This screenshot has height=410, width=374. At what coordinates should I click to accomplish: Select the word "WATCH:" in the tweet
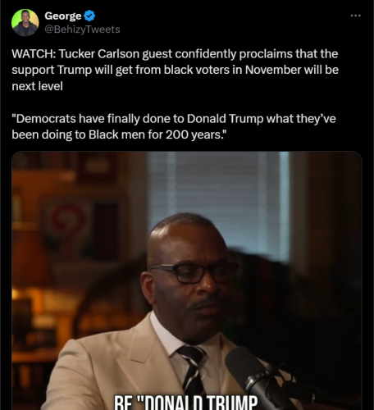pyautogui.click(x=34, y=53)
